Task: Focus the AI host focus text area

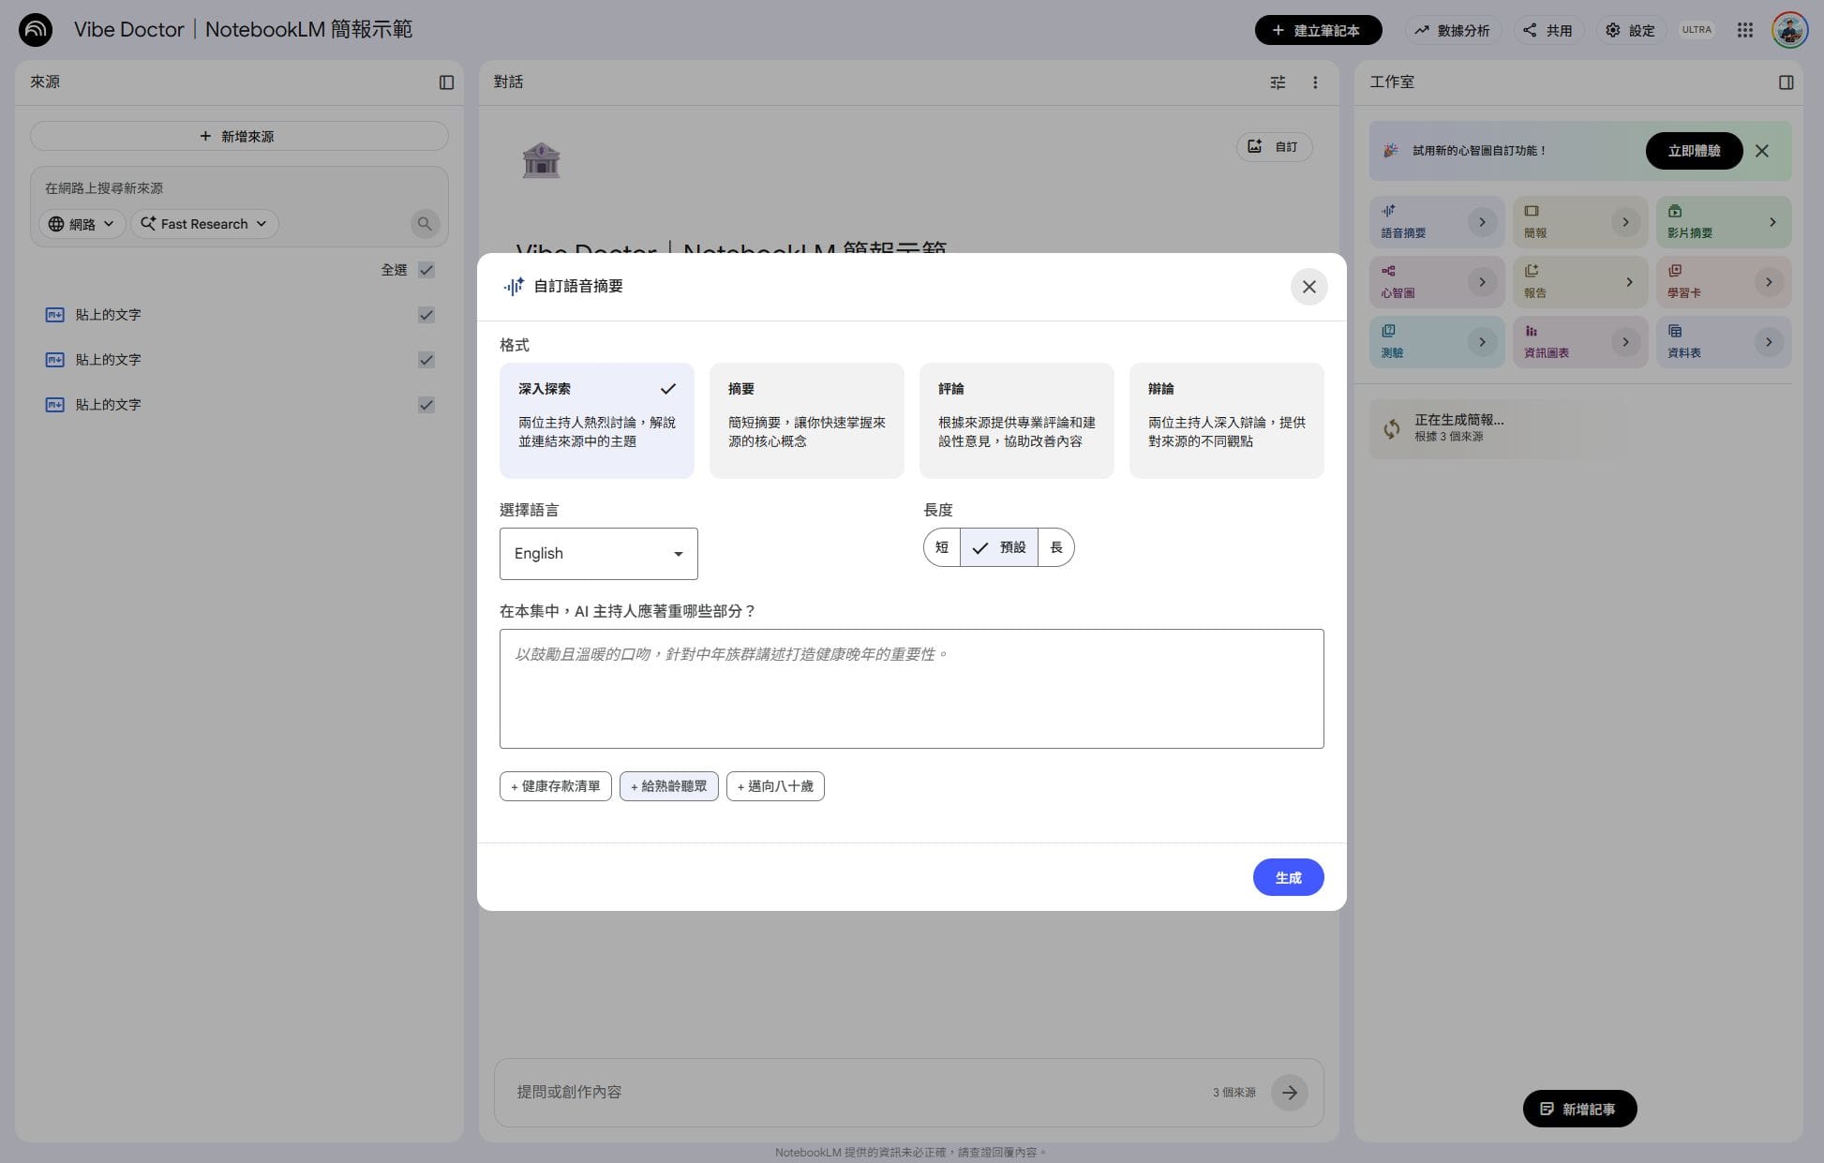Action: pos(911,689)
